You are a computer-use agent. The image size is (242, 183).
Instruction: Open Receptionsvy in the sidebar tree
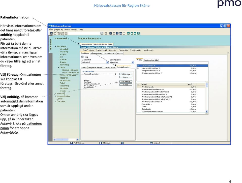click(65, 80)
